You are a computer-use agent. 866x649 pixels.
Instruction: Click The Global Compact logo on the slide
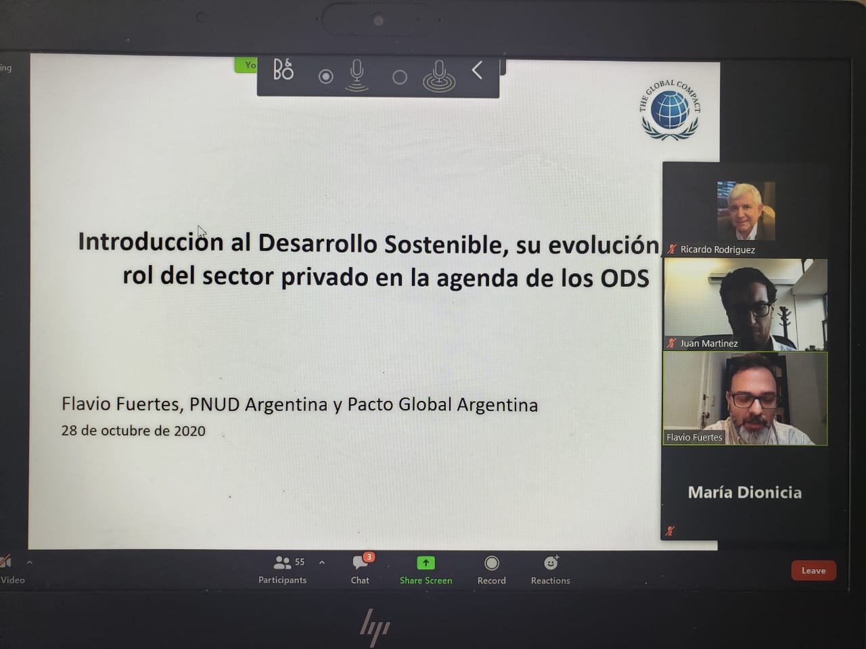click(670, 110)
